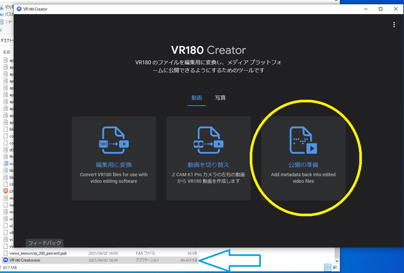Viewport: 404px width, 273px height.
Task: Open the three-dot menu in VR180 Creator
Action: tap(394, 25)
